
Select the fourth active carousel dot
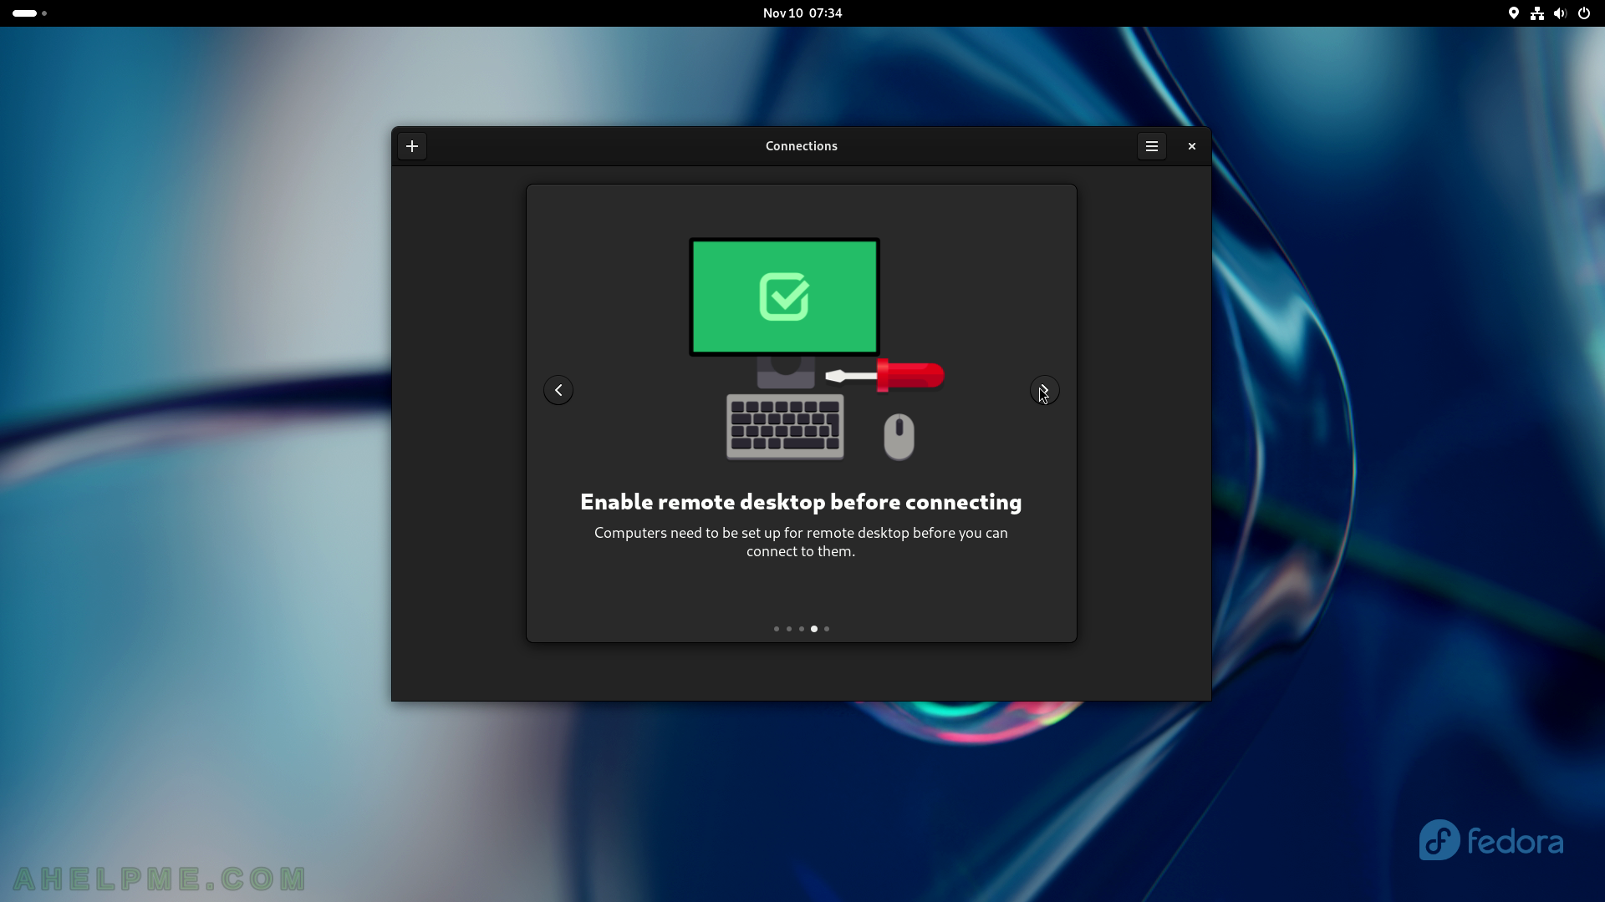tap(814, 629)
